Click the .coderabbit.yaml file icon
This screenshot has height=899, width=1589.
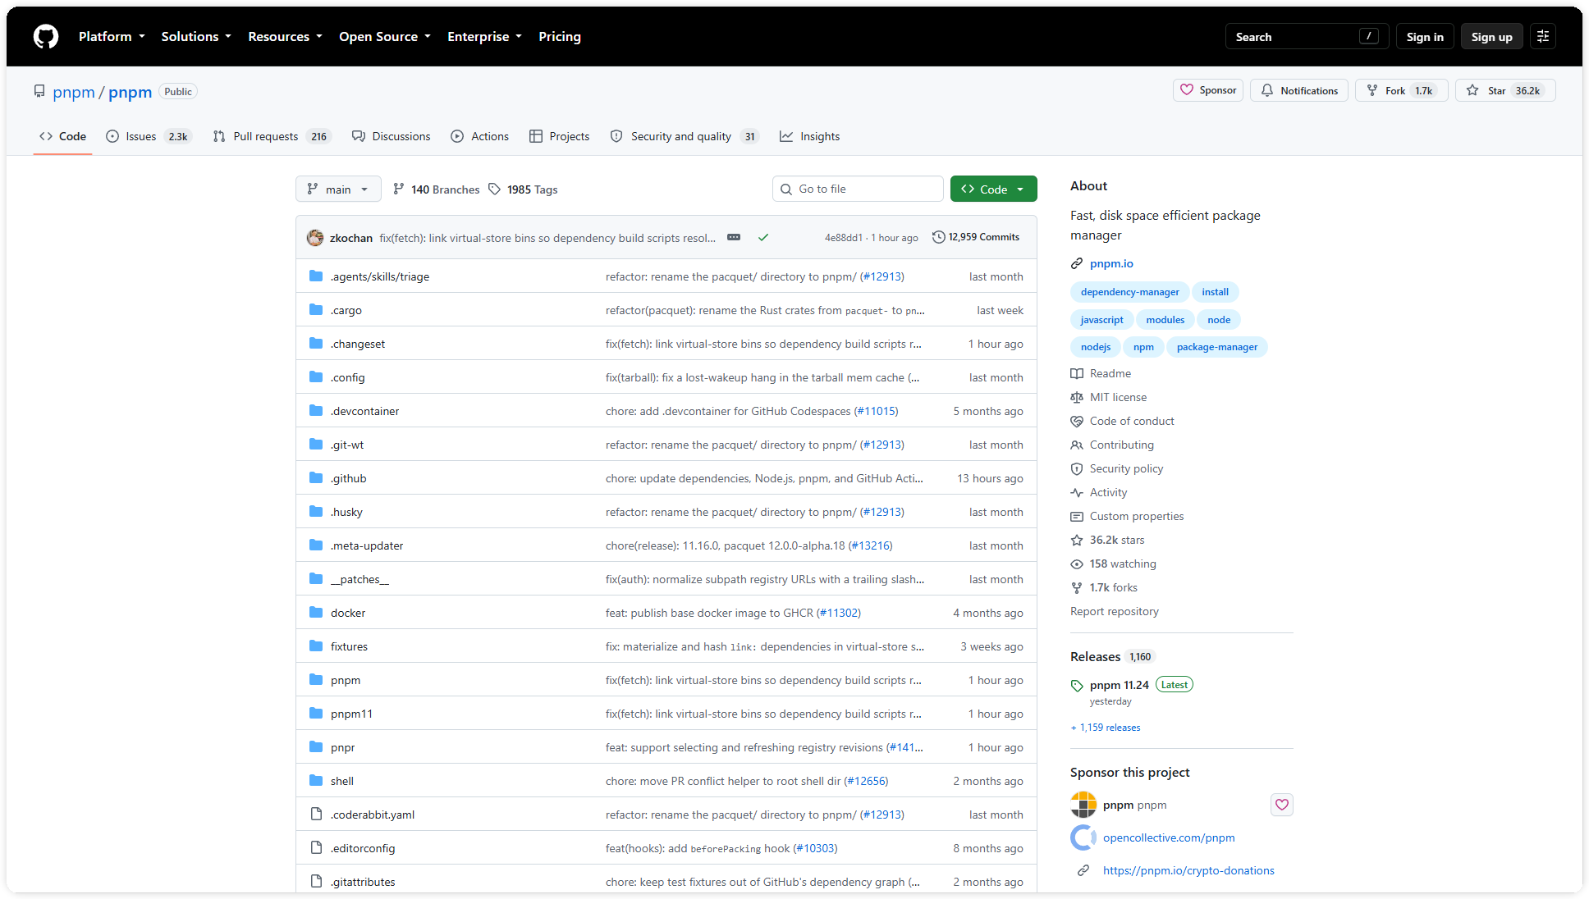click(x=316, y=815)
